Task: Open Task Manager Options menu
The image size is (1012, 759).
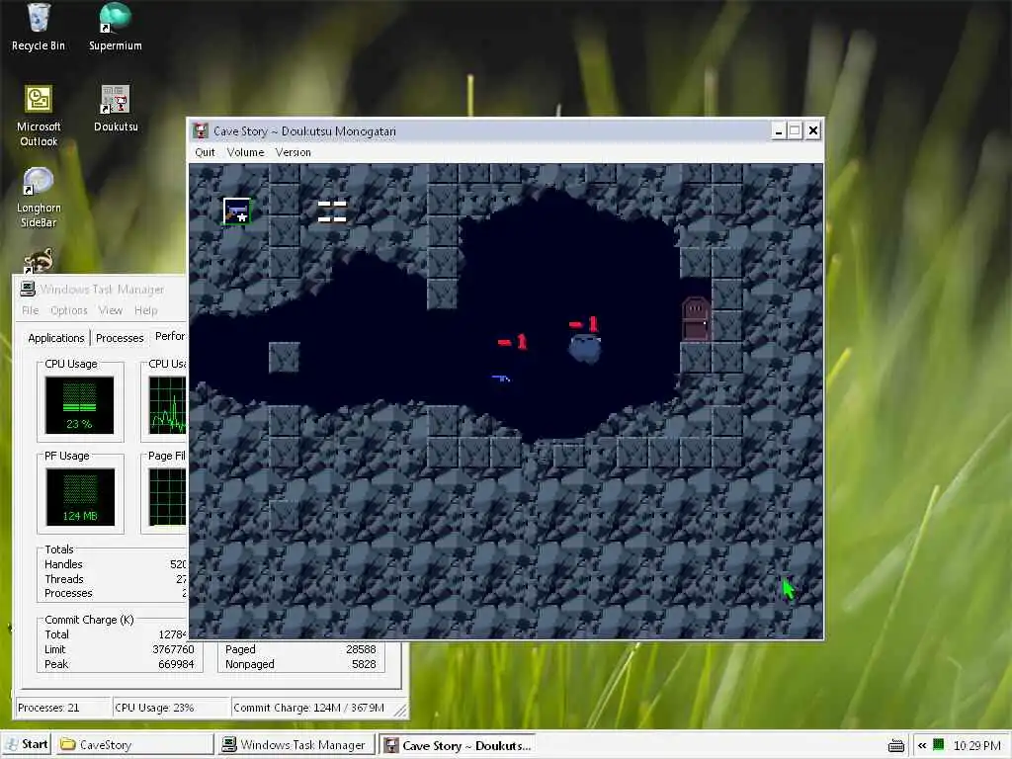Action: tap(68, 310)
